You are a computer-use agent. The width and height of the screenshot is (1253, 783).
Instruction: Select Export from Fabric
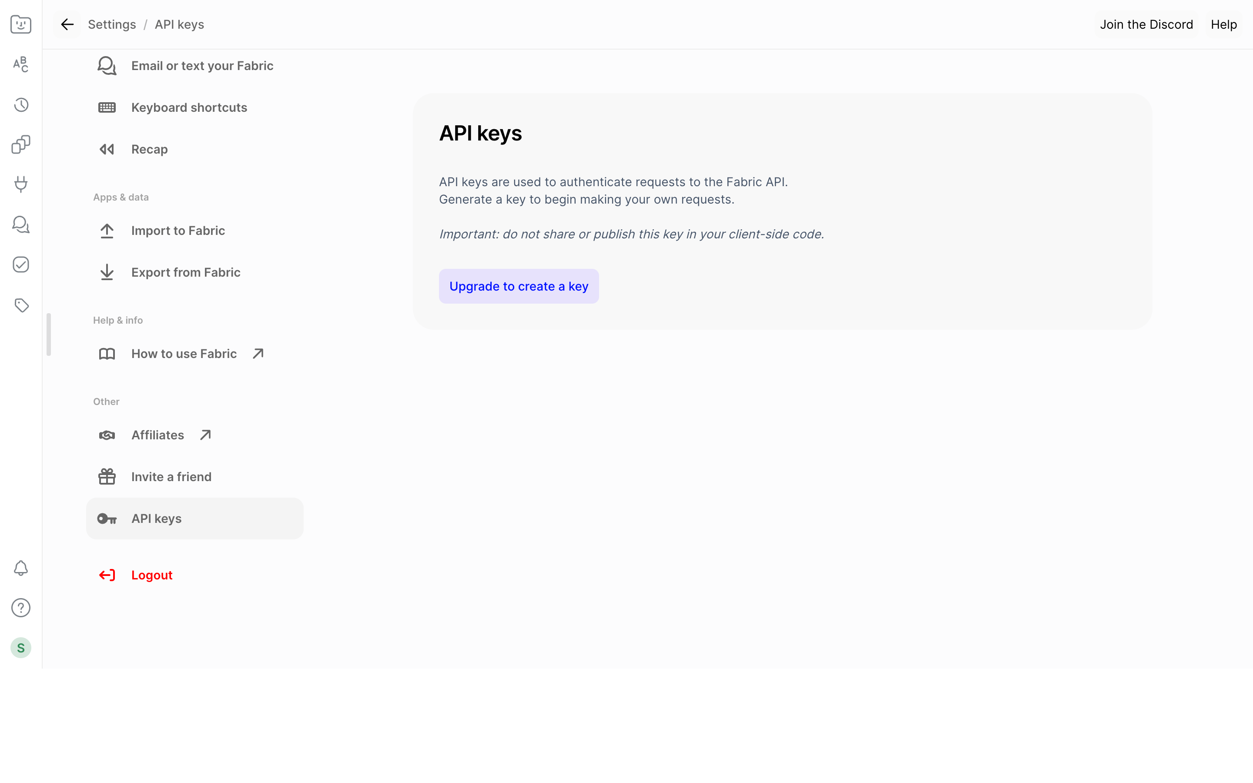click(x=194, y=272)
